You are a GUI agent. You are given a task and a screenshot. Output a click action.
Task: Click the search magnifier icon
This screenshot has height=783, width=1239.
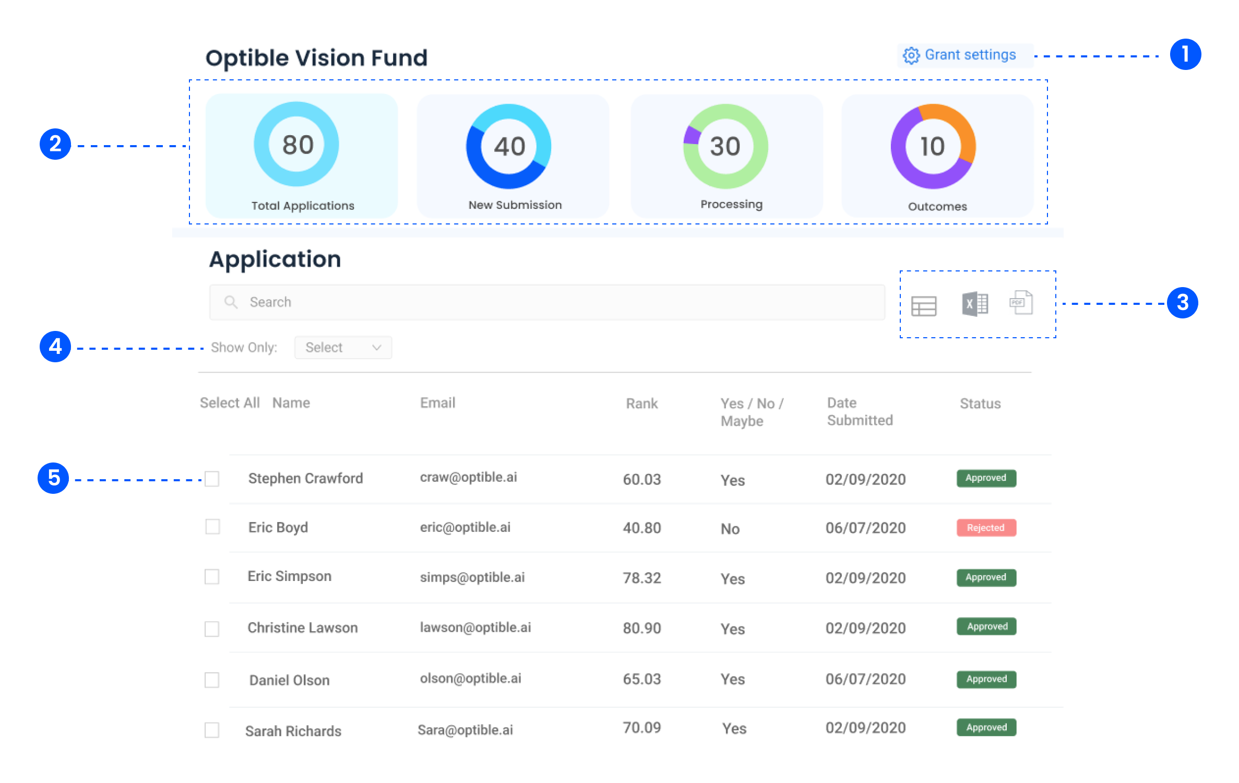point(231,302)
